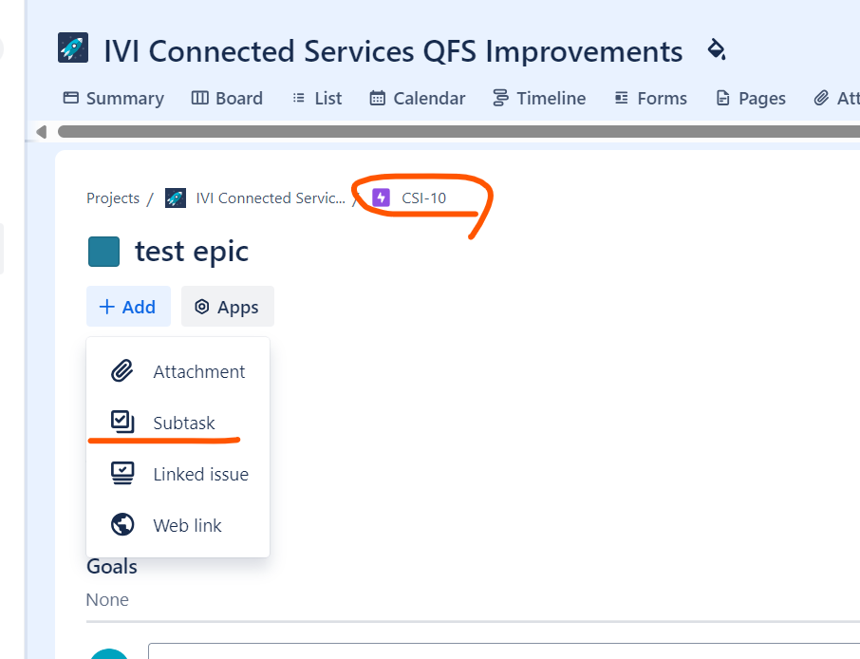860x659 pixels.
Task: Click the project rocket avatar icon
Action: click(73, 47)
